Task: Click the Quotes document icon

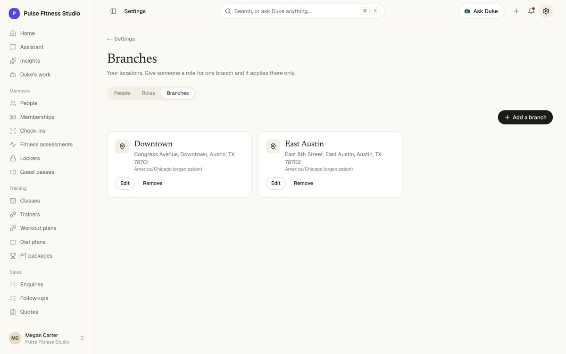Action: [x=13, y=312]
